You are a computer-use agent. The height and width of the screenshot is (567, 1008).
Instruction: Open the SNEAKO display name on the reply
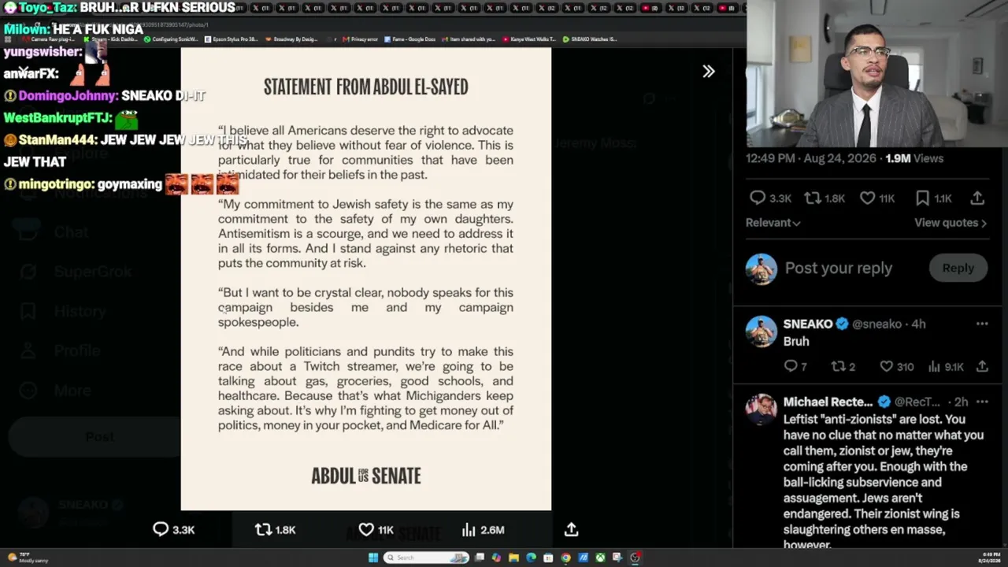point(808,324)
